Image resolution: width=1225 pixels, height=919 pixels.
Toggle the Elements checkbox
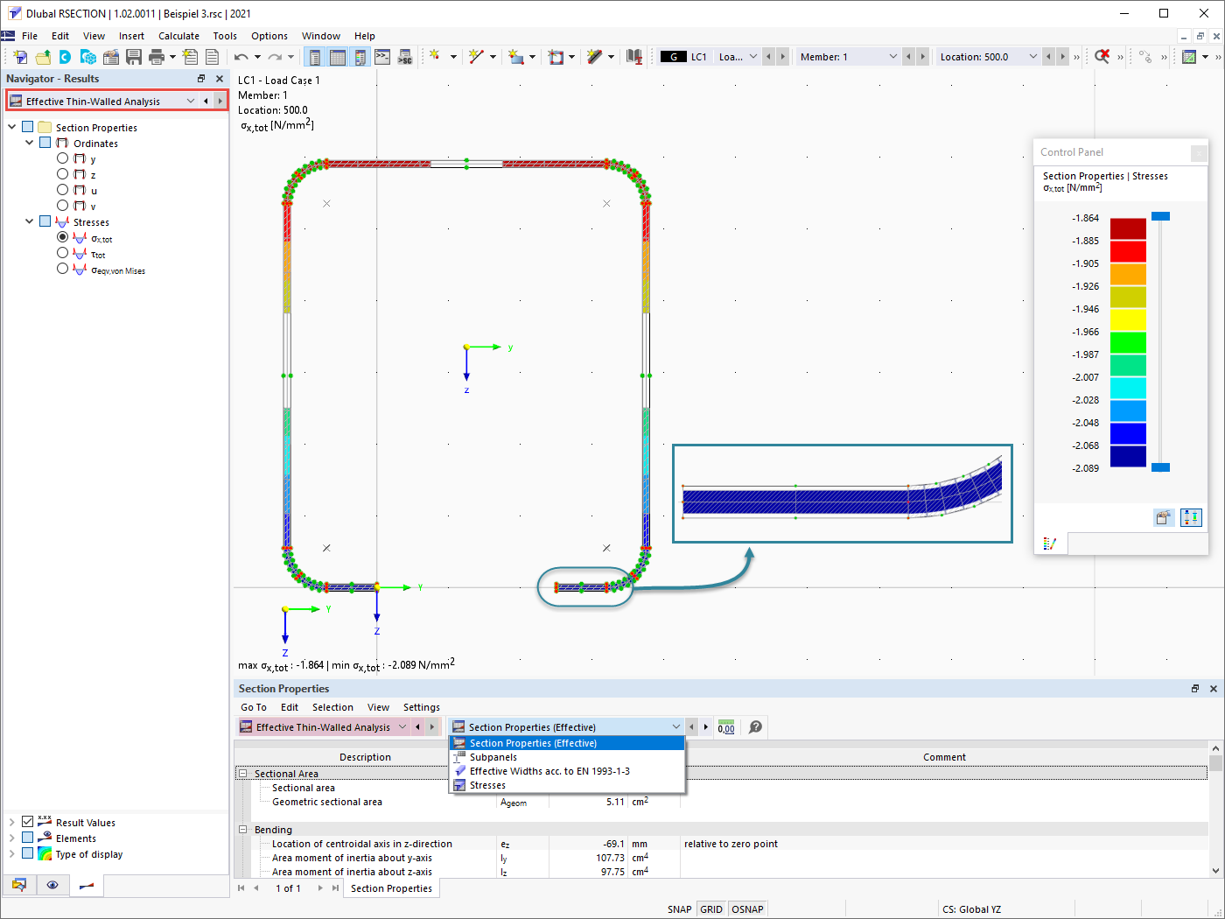point(28,838)
